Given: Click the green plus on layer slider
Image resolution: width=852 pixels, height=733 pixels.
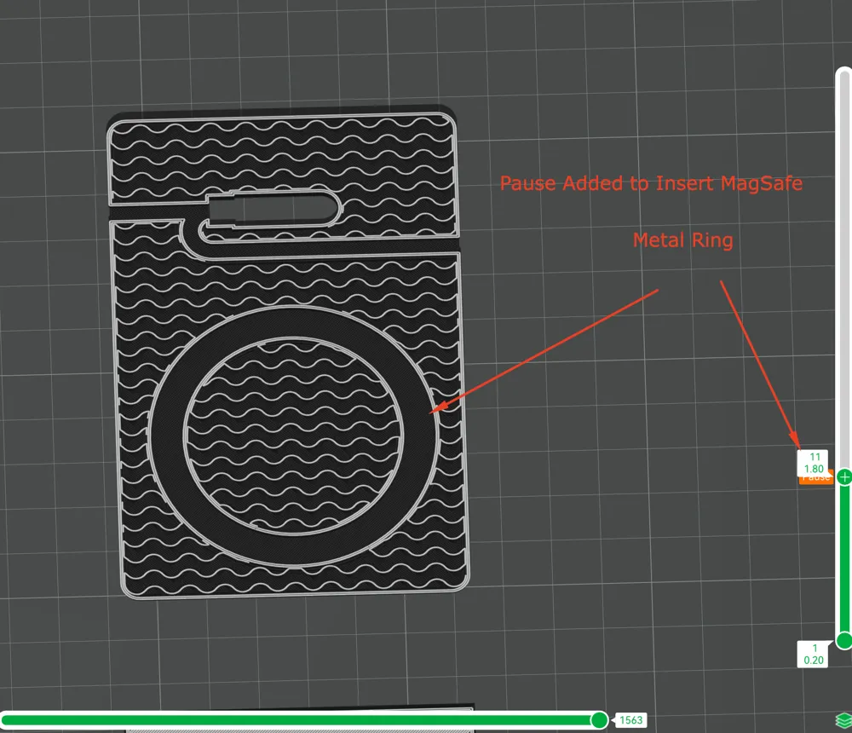Looking at the screenshot, I should click(x=844, y=477).
